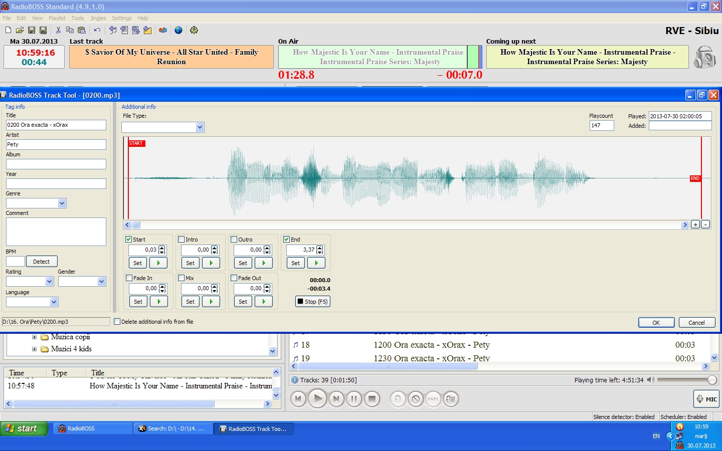Viewport: 722px width, 451px height.
Task: Click the Undo arrow icon
Action: [x=97, y=30]
